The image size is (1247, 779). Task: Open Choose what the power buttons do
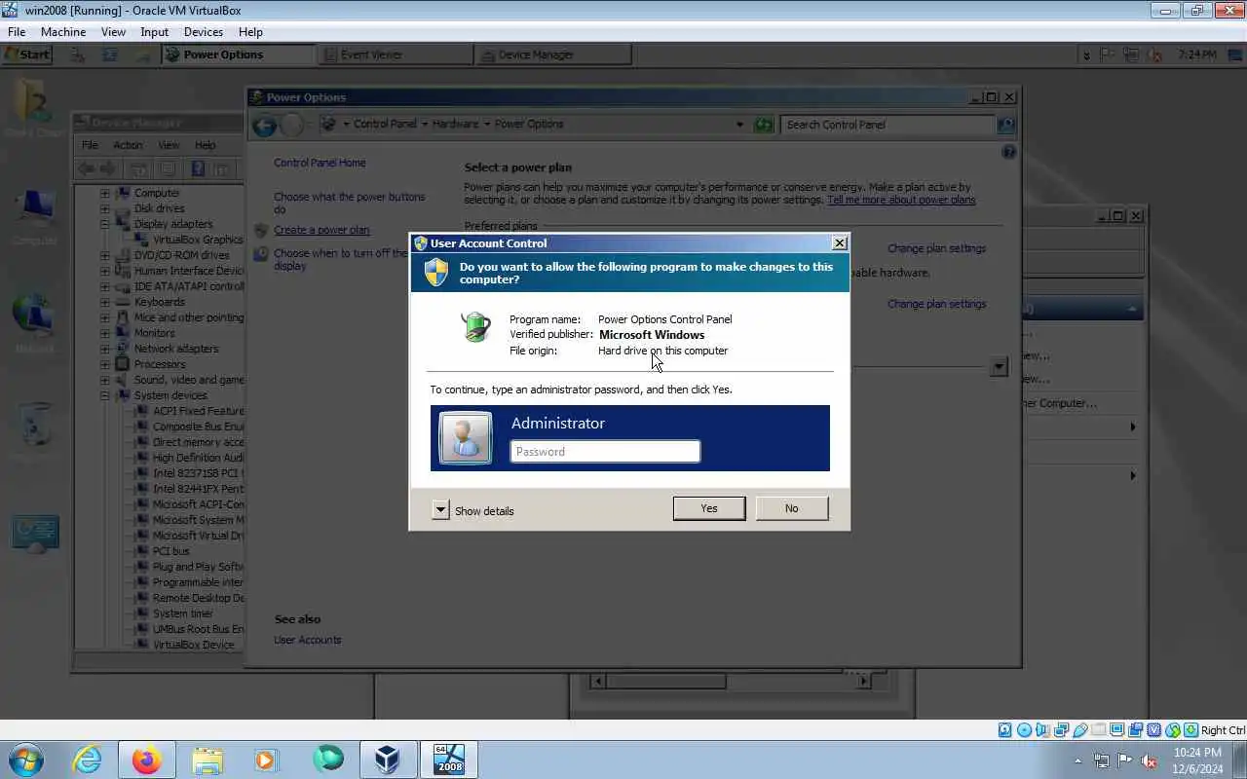[350, 203]
